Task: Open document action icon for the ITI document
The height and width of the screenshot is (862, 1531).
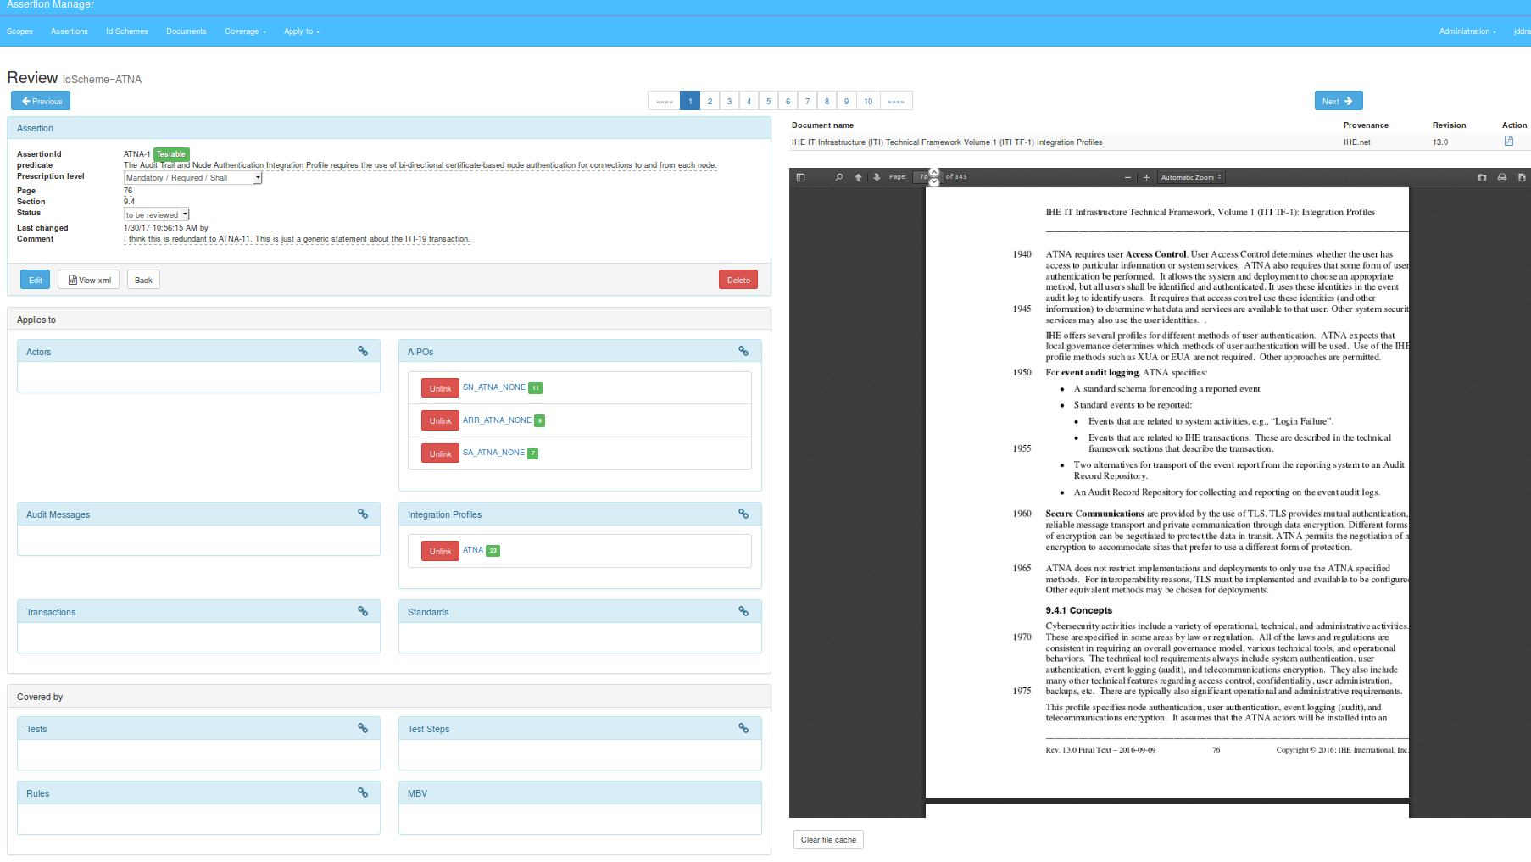Action: (x=1508, y=142)
